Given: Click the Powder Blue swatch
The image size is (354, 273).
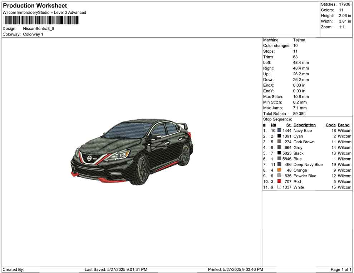Looking at the screenshot, I should [279, 176].
